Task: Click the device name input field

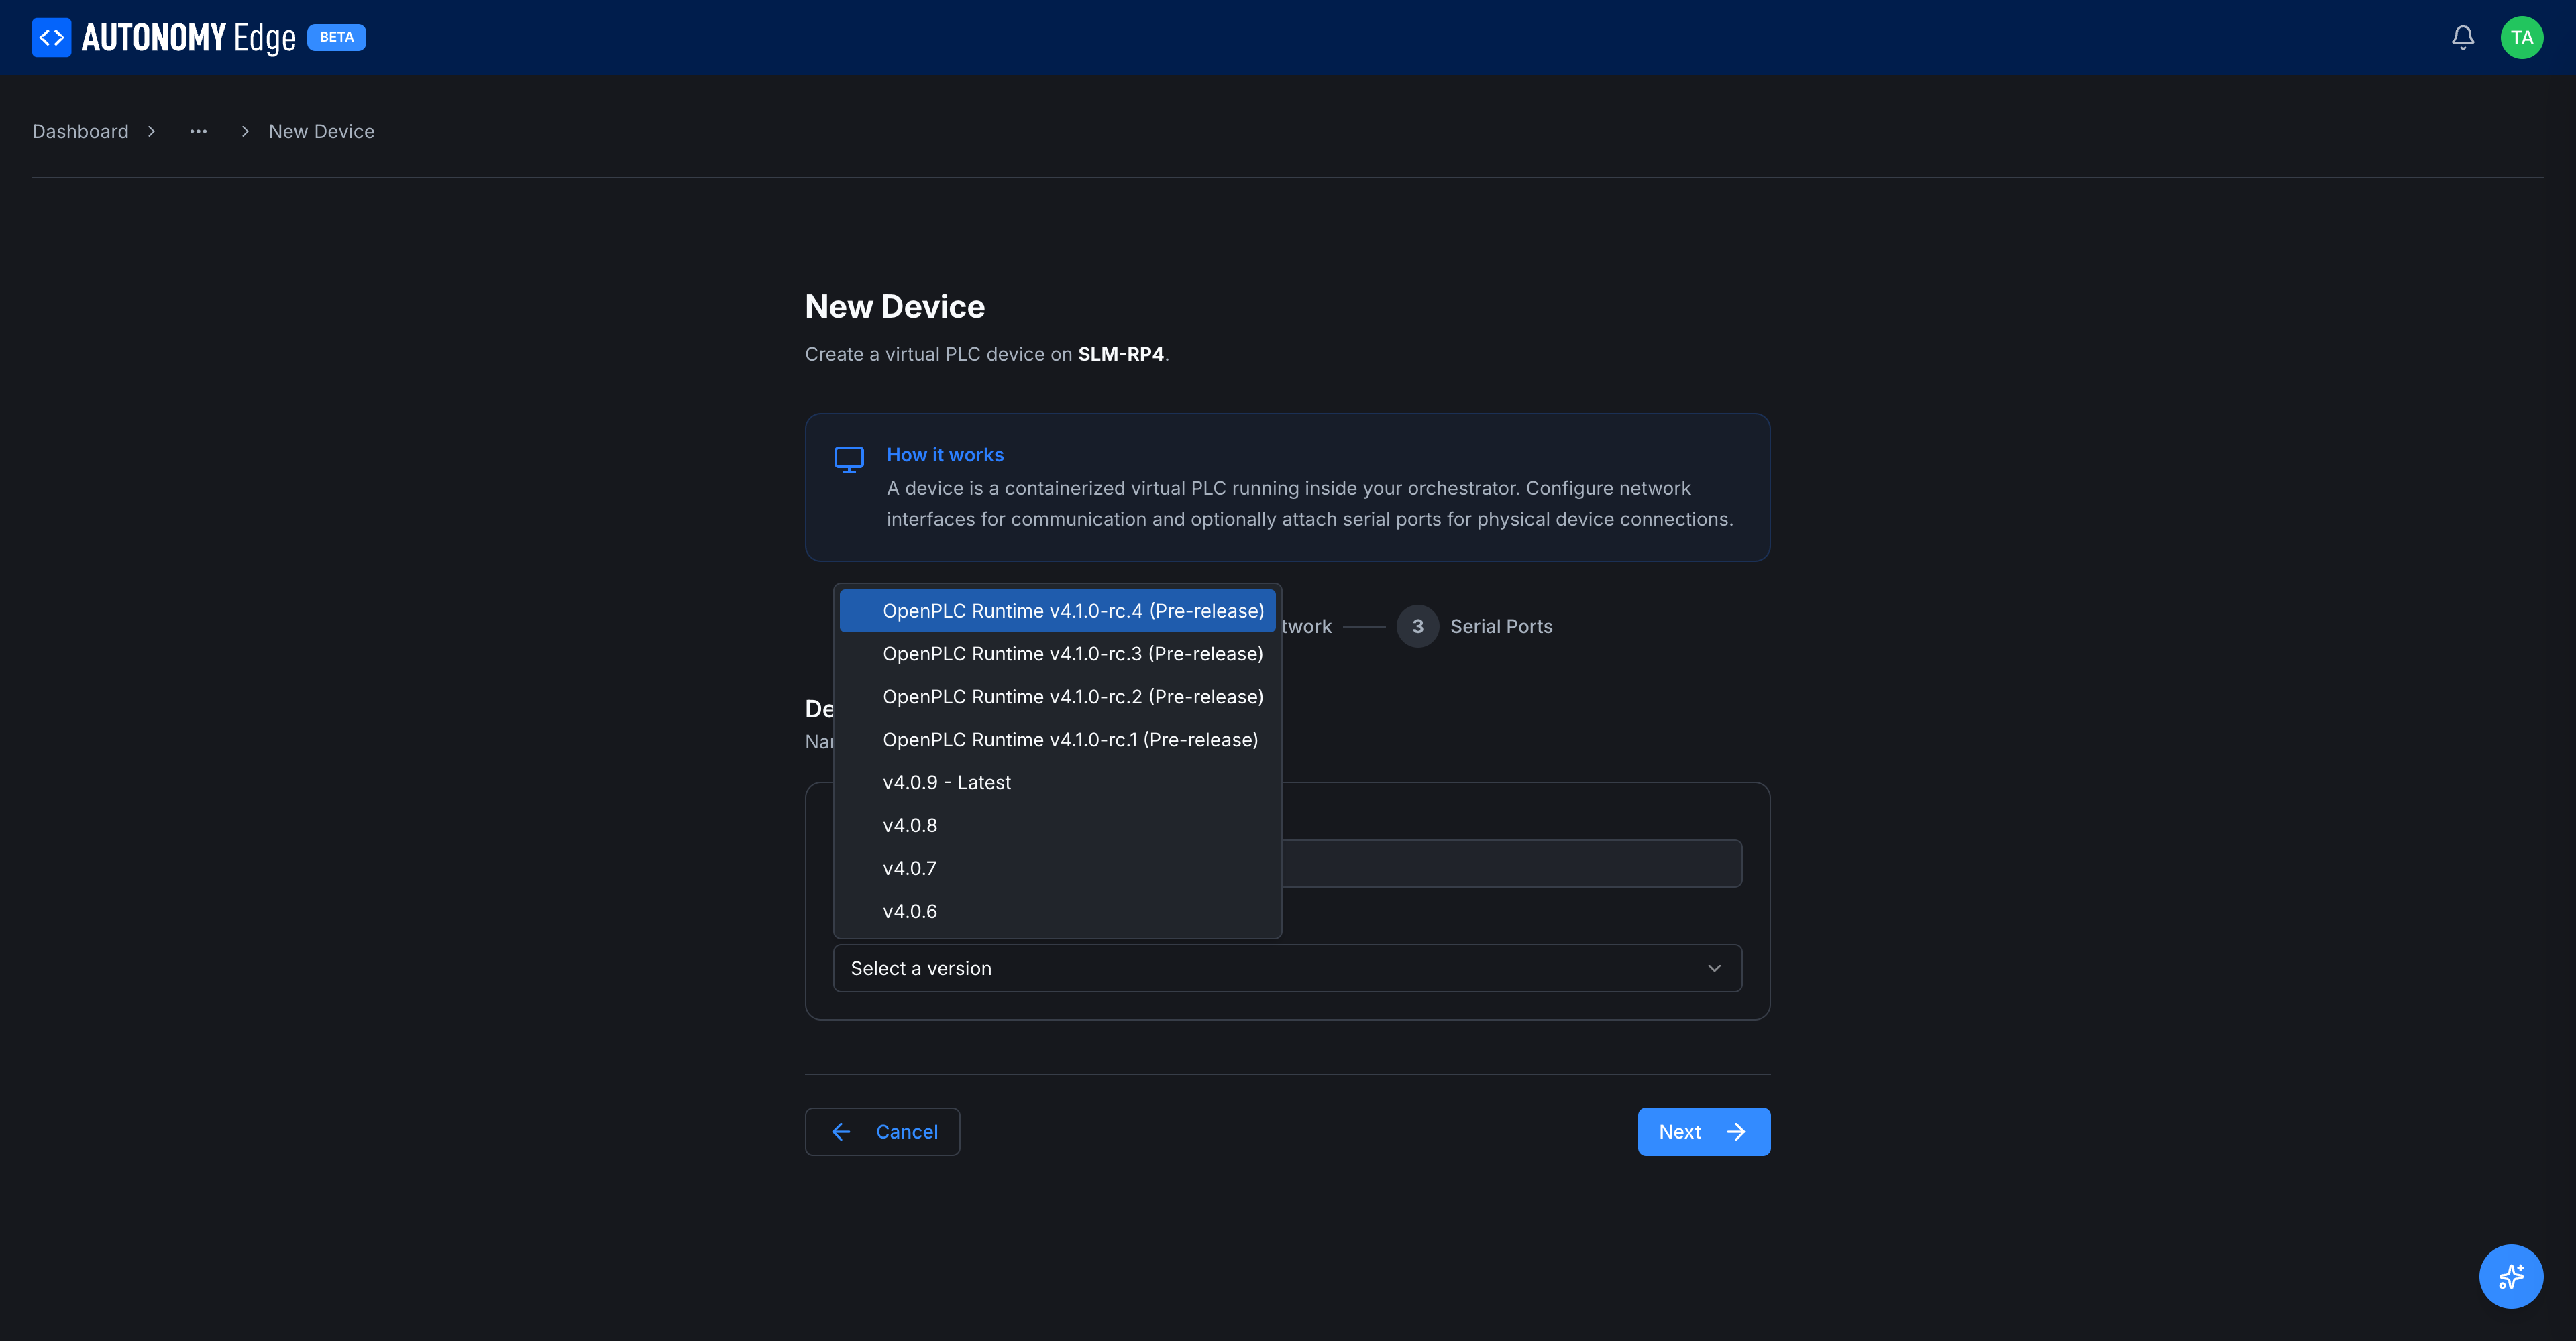Action: pyautogui.click(x=1511, y=864)
